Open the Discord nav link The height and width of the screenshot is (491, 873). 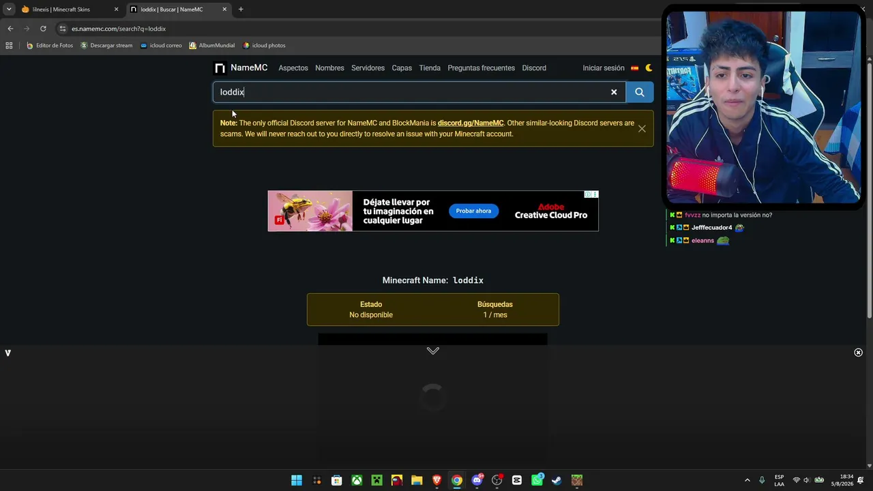click(534, 68)
